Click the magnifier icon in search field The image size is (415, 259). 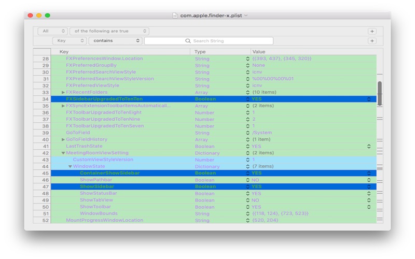tap(188, 41)
